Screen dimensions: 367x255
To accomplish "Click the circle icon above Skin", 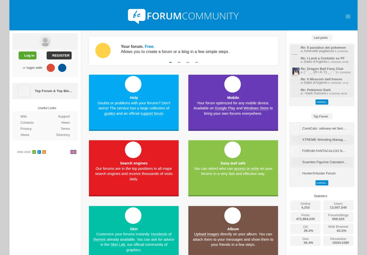I will (133, 215).
